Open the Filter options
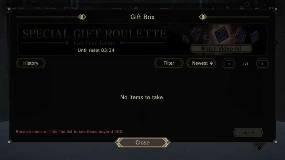This screenshot has width=285, height=160. pos(169,63)
